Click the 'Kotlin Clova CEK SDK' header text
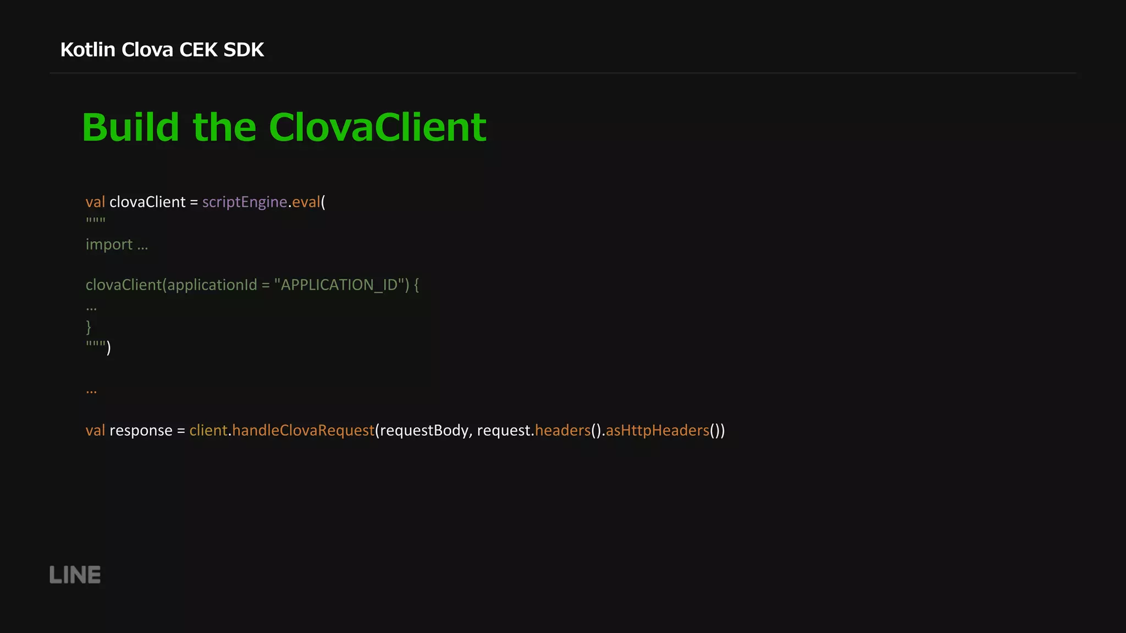1126x633 pixels. 162,50
